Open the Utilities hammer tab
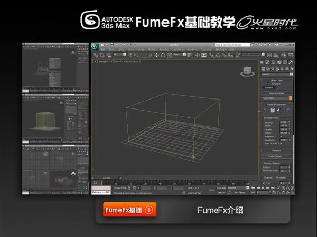 point(291,62)
